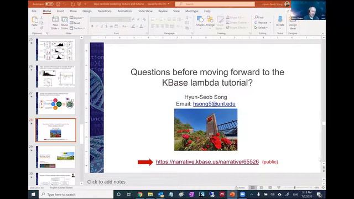354x199 pixels.
Task: Open the Windows Start menu
Action: (33, 194)
